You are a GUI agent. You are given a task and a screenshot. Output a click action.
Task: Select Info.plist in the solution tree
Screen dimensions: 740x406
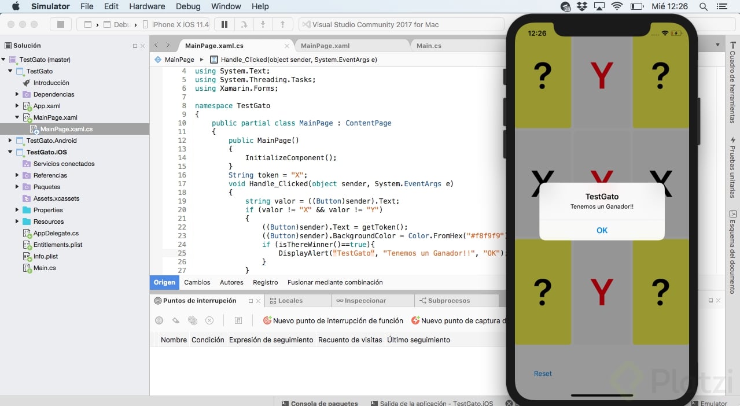point(46,256)
